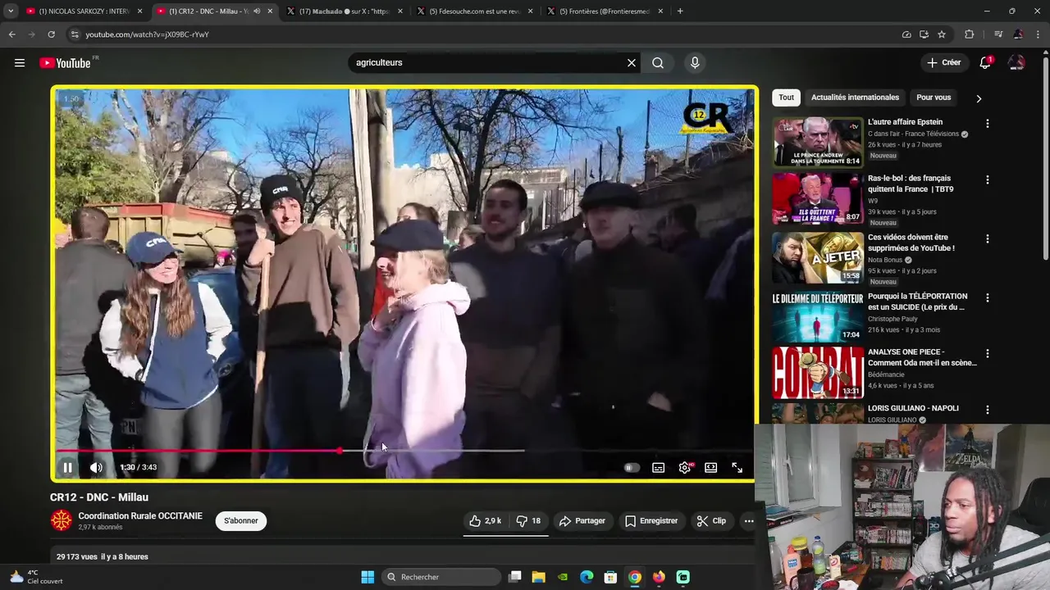Open Le dilemme du téléporteur thumbnail
Viewport: 1050px width, 590px height.
pos(818,317)
